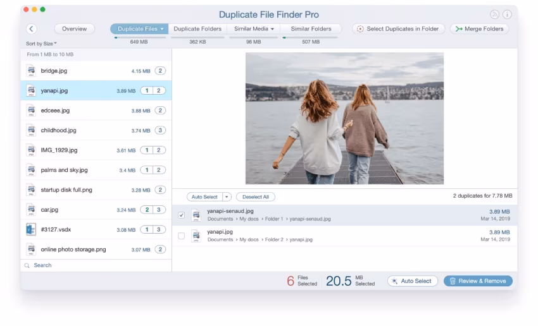Click the 2 | 3 badge on car.jpg

(153, 210)
